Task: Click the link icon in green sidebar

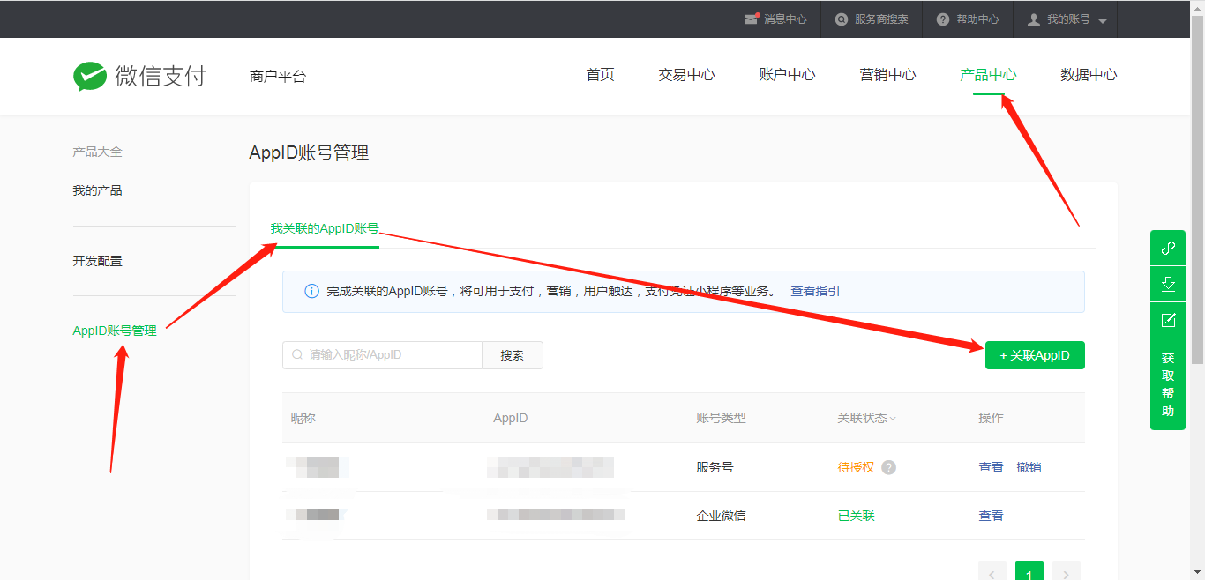Action: [x=1168, y=248]
